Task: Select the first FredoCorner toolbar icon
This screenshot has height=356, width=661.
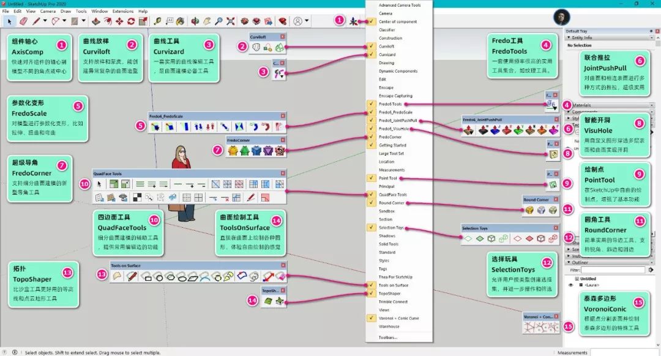Action: [233, 151]
